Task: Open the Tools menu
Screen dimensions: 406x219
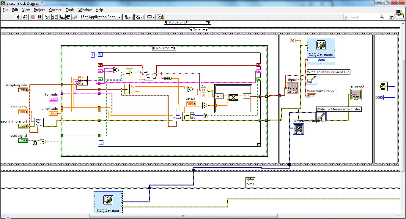Action: 70,10
